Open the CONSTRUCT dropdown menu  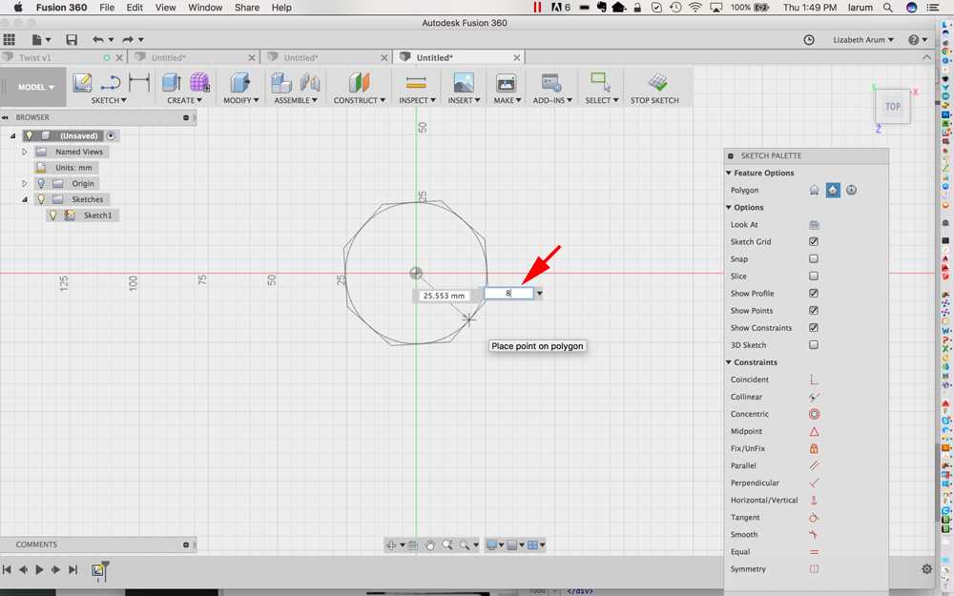pyautogui.click(x=360, y=100)
